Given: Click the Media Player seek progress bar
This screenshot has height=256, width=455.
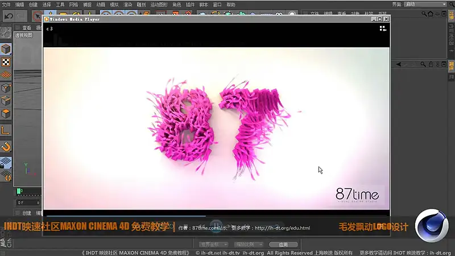Looking at the screenshot, I should pyautogui.click(x=216, y=216).
